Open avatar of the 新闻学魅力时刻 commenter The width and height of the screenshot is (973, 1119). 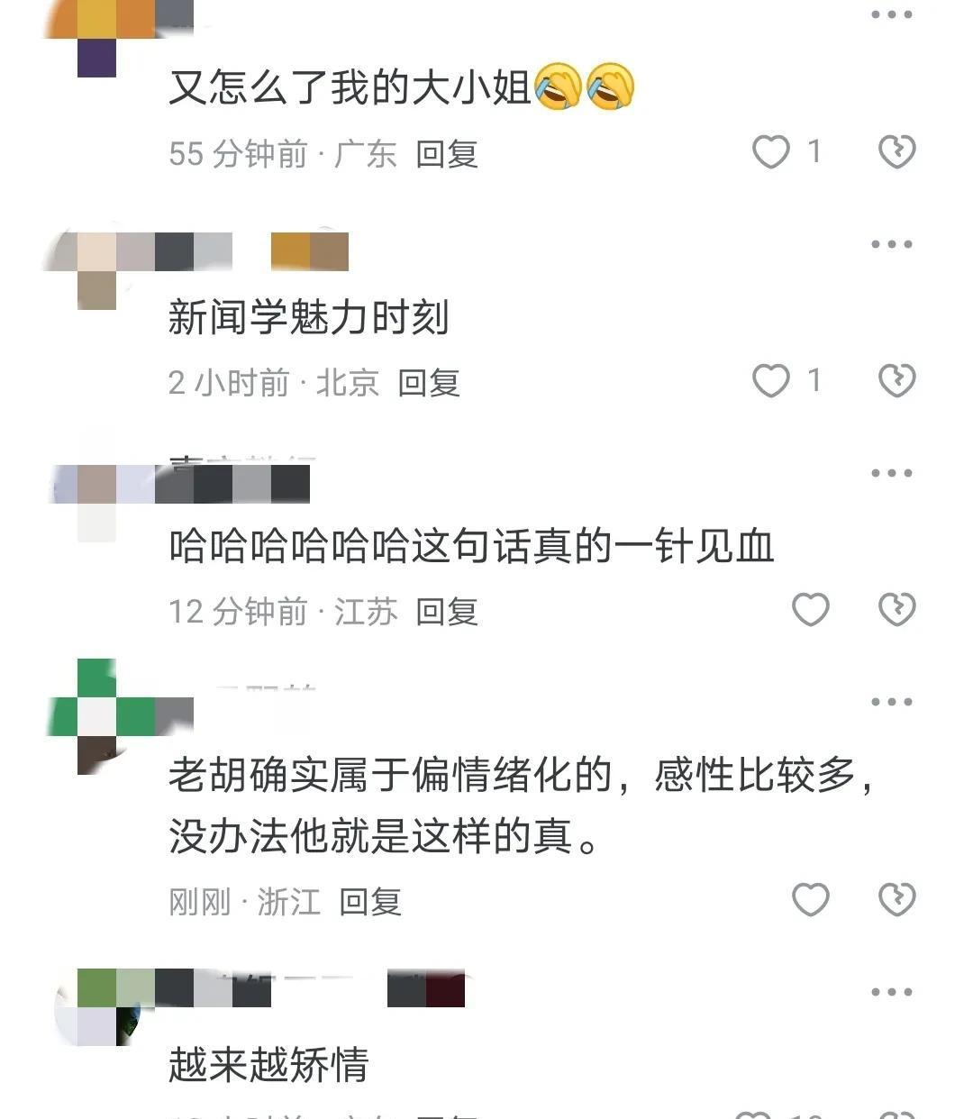97,270
